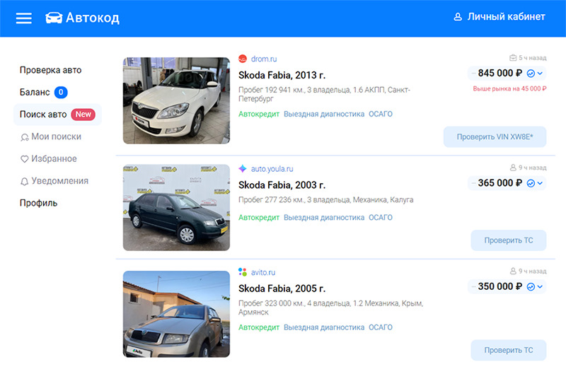Open Личный кабинет user account link
The height and width of the screenshot is (374, 566).
499,16
